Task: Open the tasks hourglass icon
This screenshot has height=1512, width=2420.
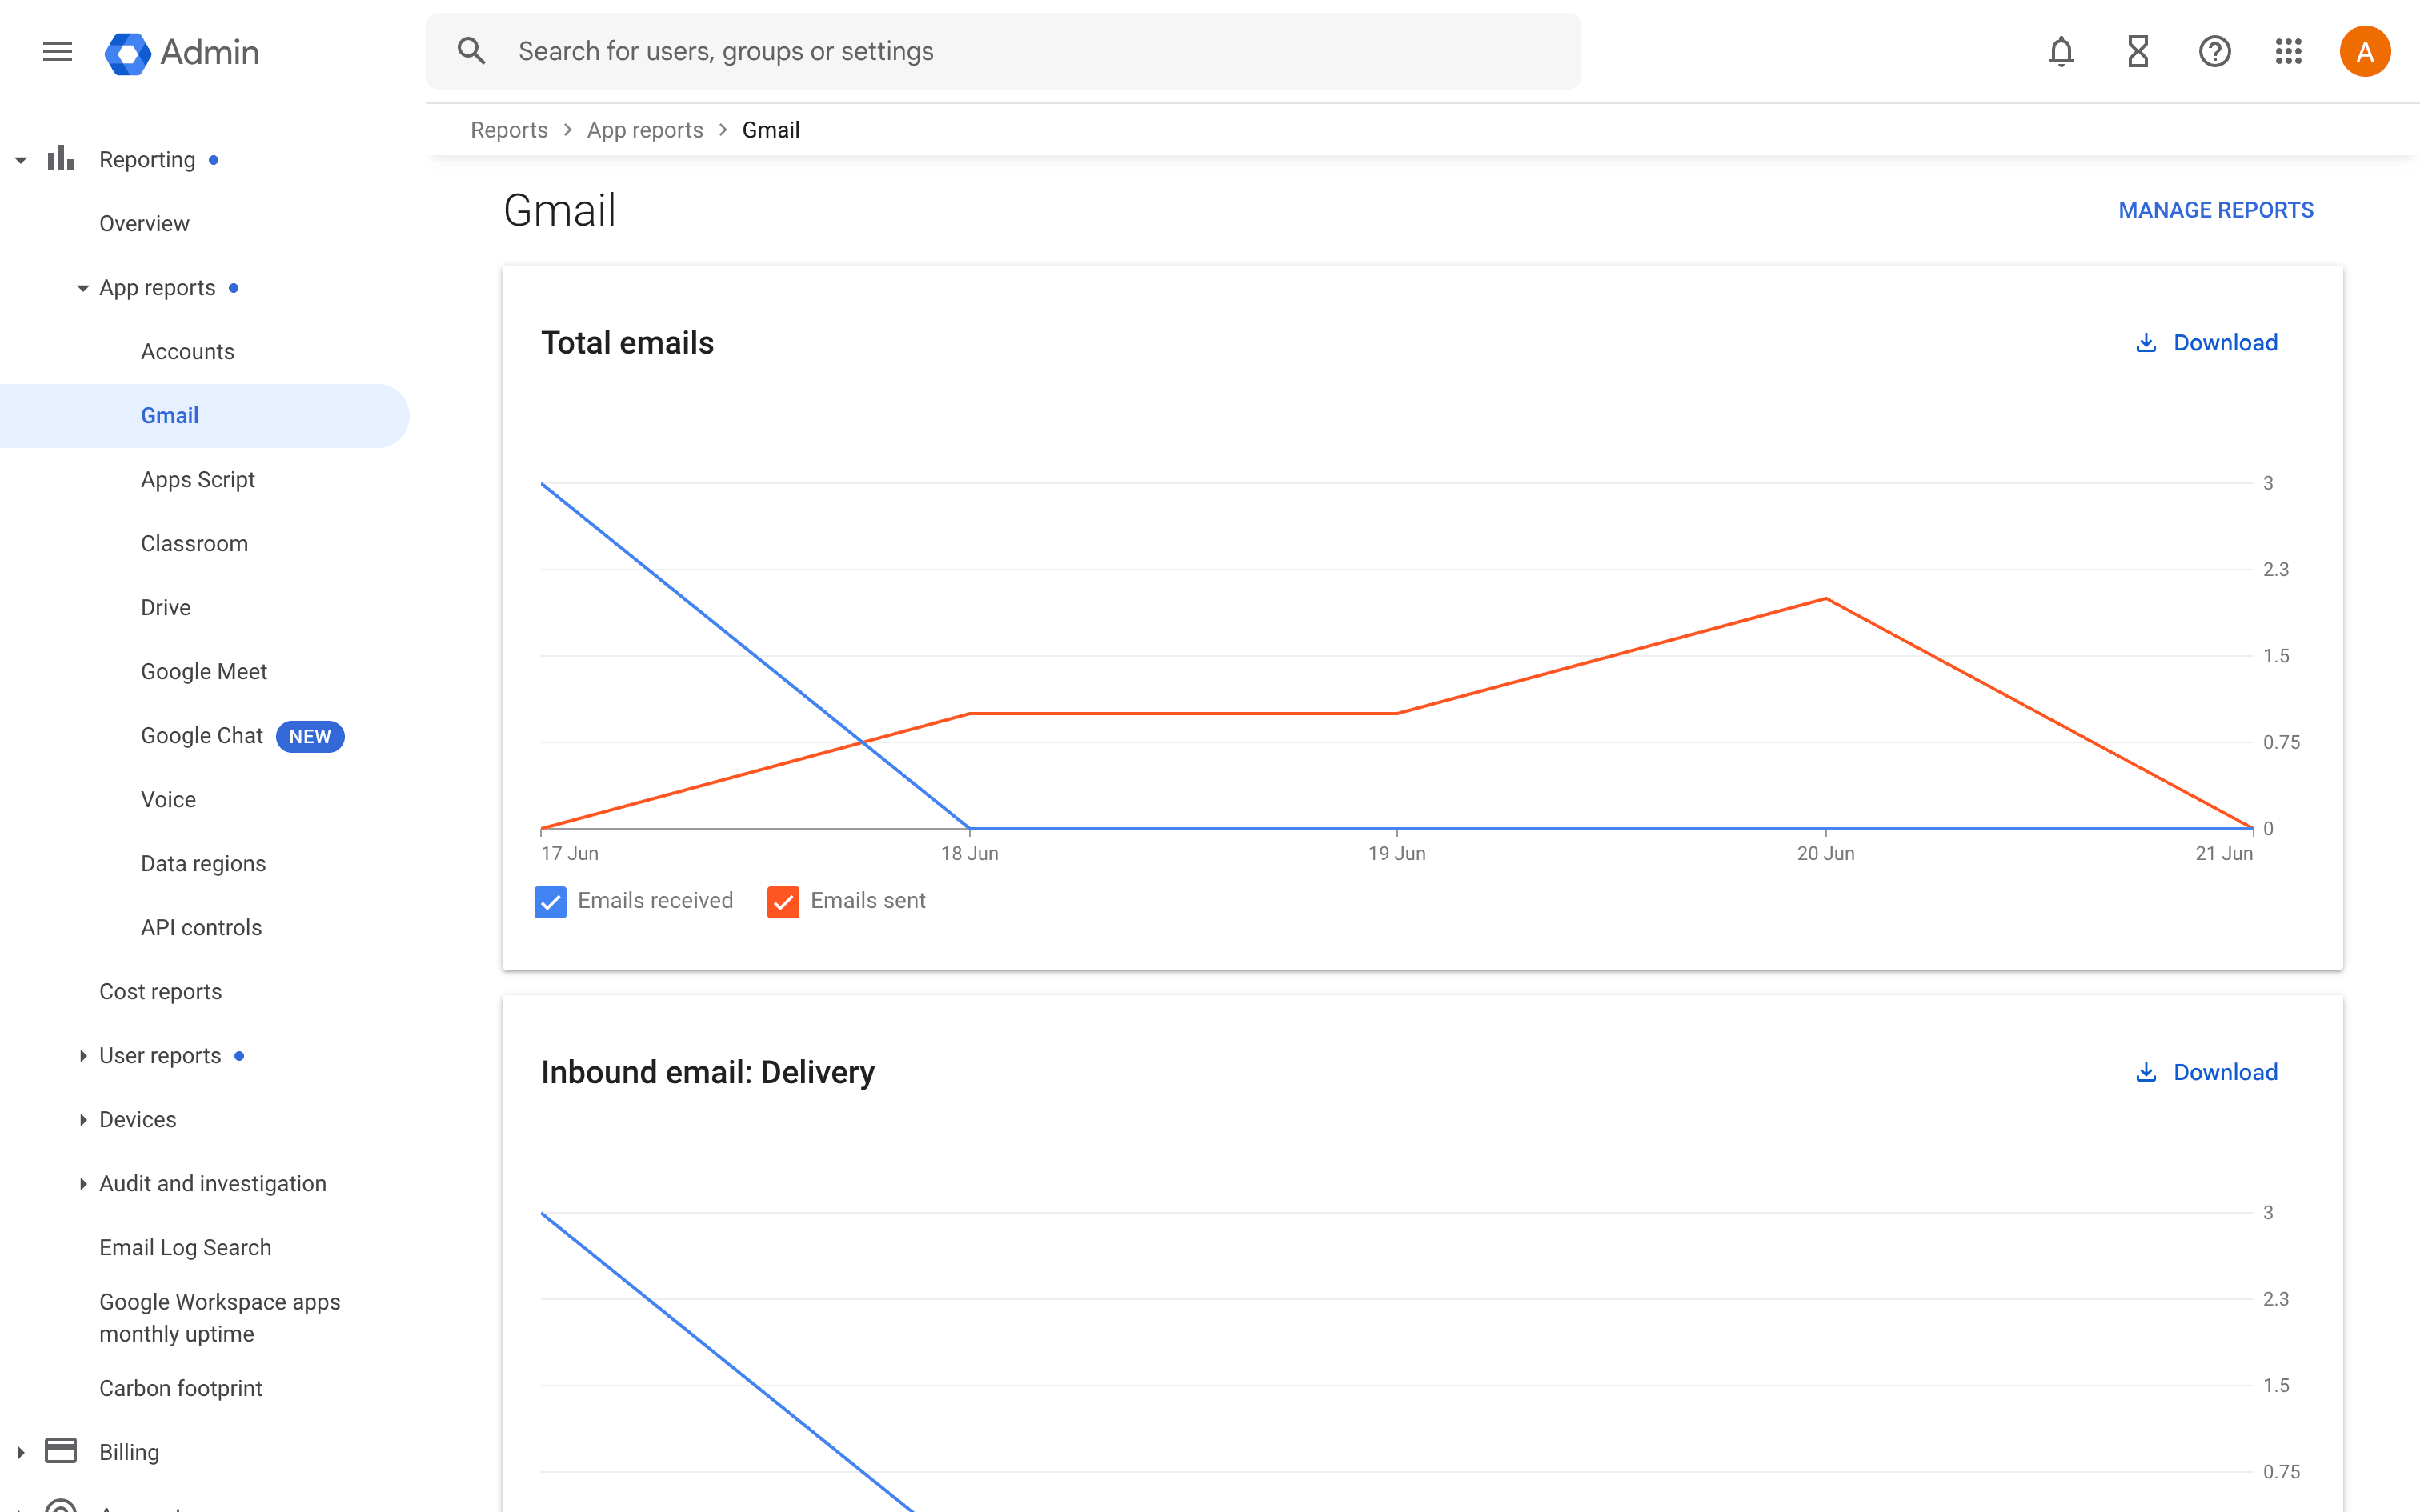Action: [2138, 51]
